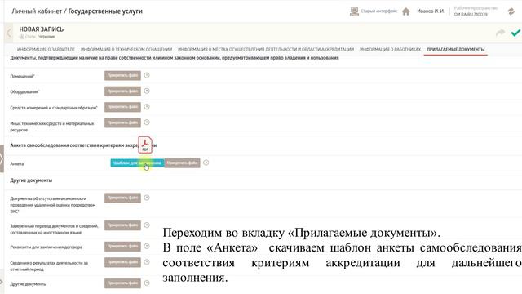Expand the left side panel handle
Image resolution: width=522 pixels, height=294 pixels.
pyautogui.click(x=2, y=158)
